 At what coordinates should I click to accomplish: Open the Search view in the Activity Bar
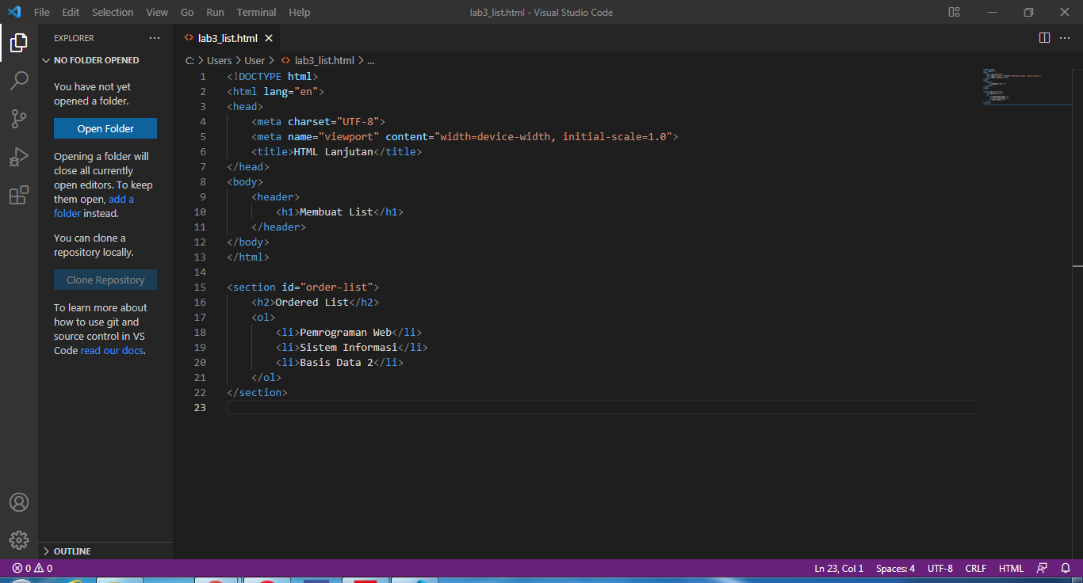point(19,80)
